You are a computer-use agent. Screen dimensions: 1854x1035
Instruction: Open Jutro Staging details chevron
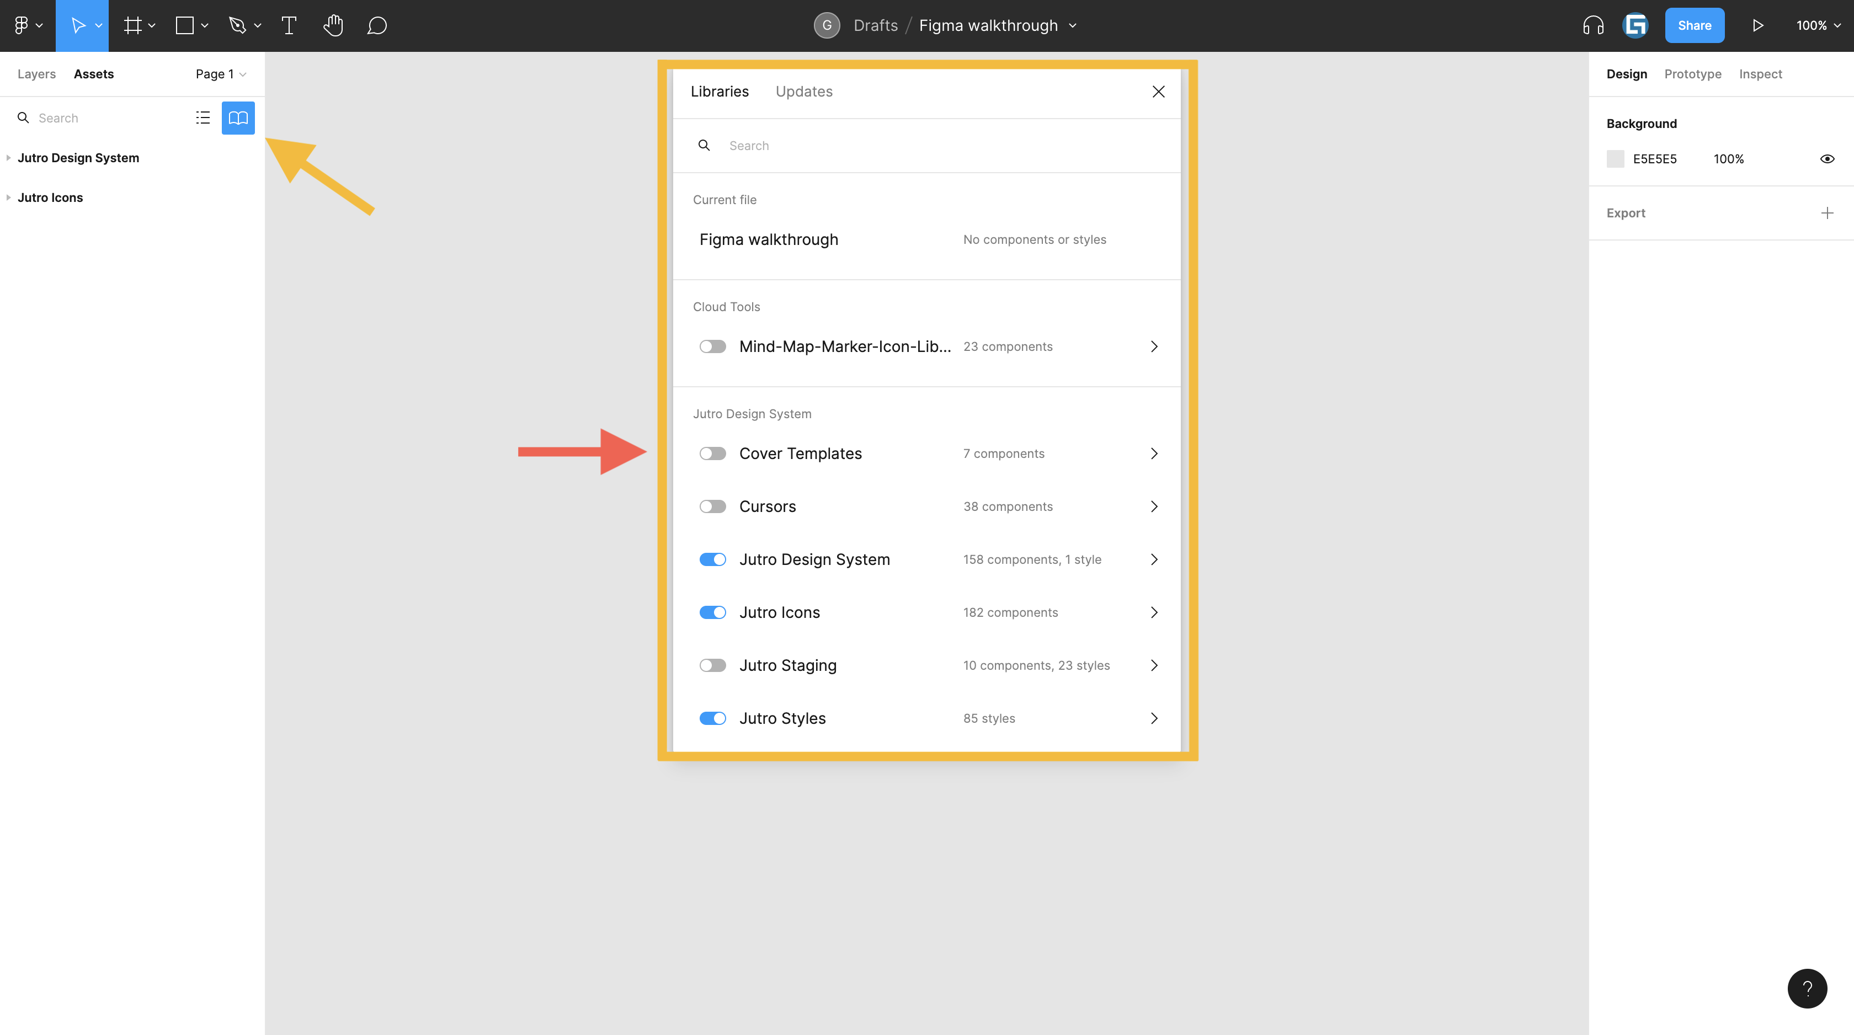pos(1154,666)
